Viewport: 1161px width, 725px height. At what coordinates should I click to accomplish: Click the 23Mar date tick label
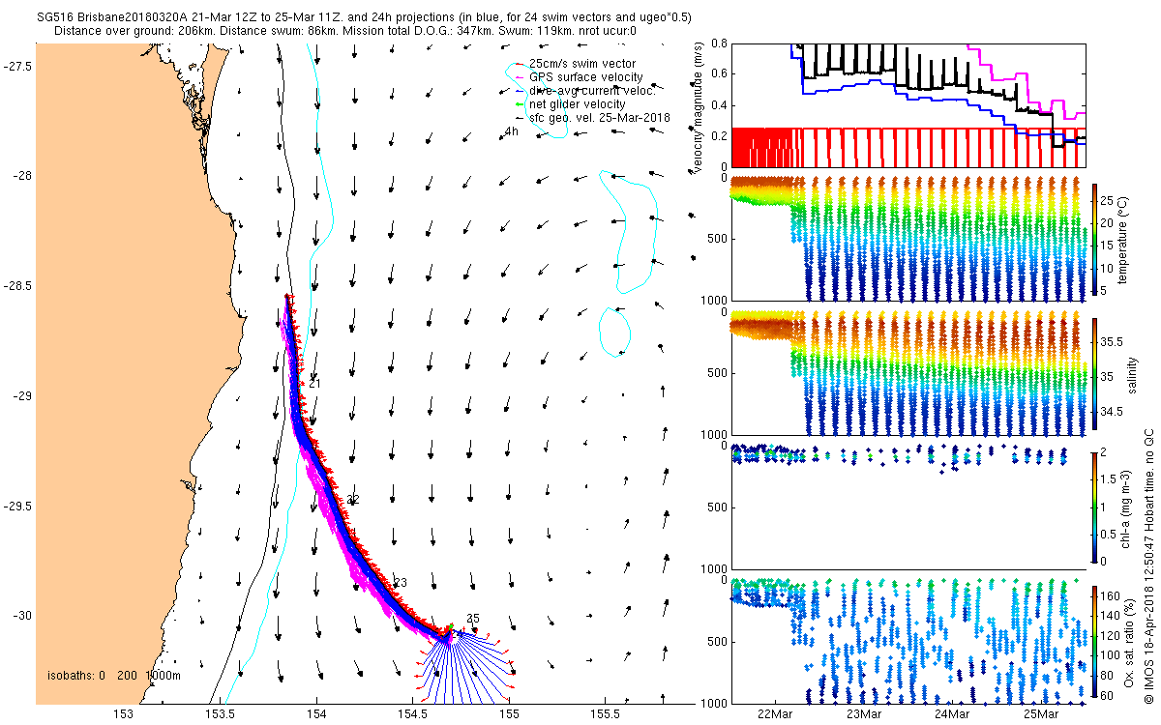864,714
